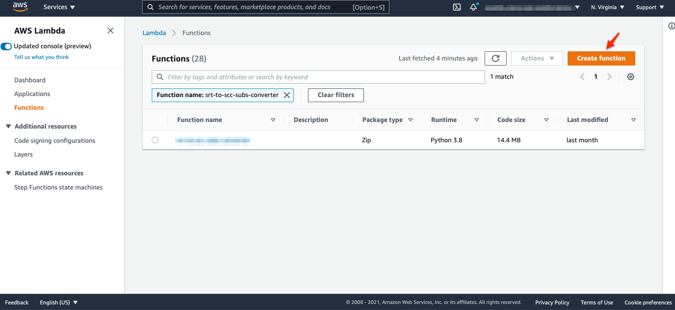
Task: Focus the top AWS search bar
Action: click(266, 7)
